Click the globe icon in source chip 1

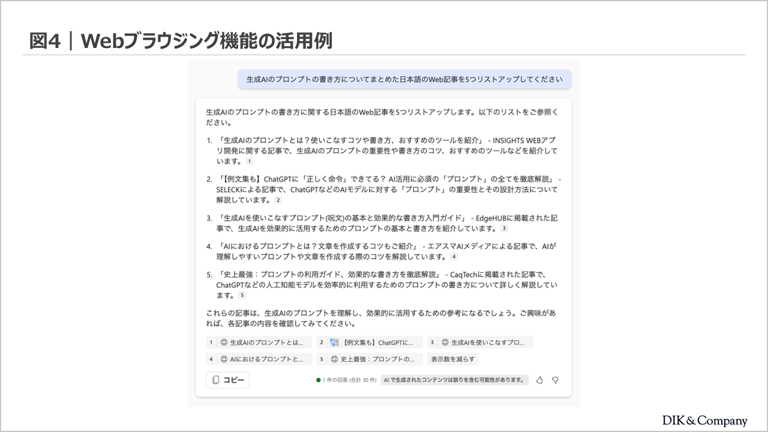click(224, 343)
